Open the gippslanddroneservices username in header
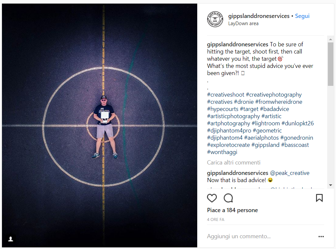This screenshot has width=336, height=249. 259,16
